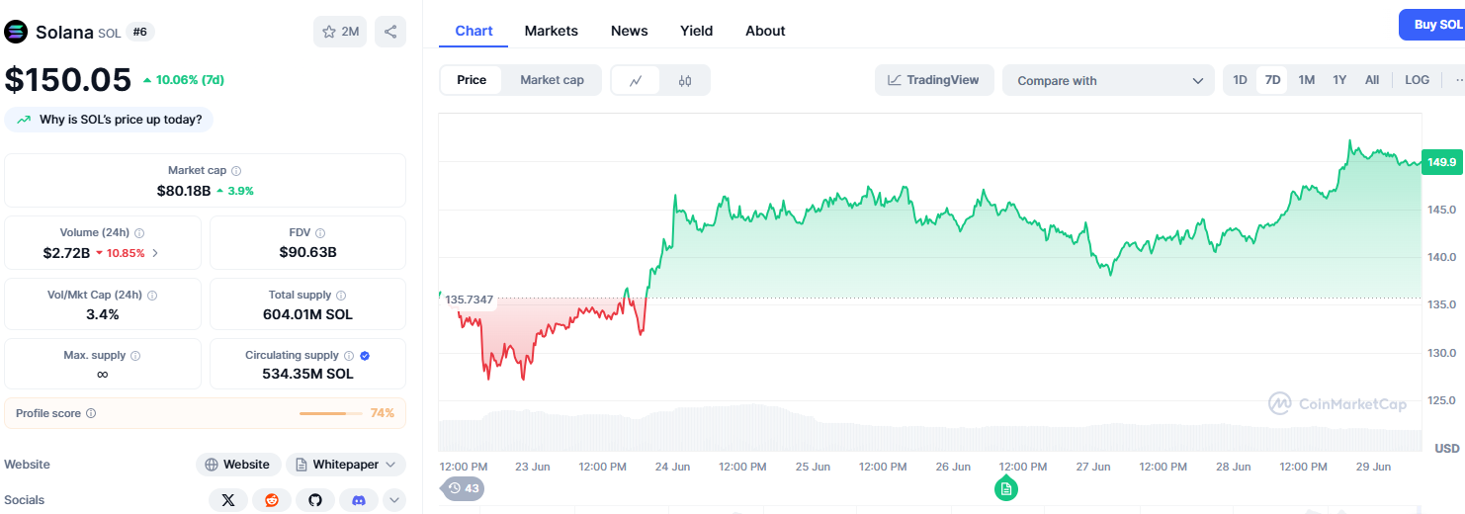Open the share icon button
This screenshot has height=514, width=1465.
tap(390, 32)
